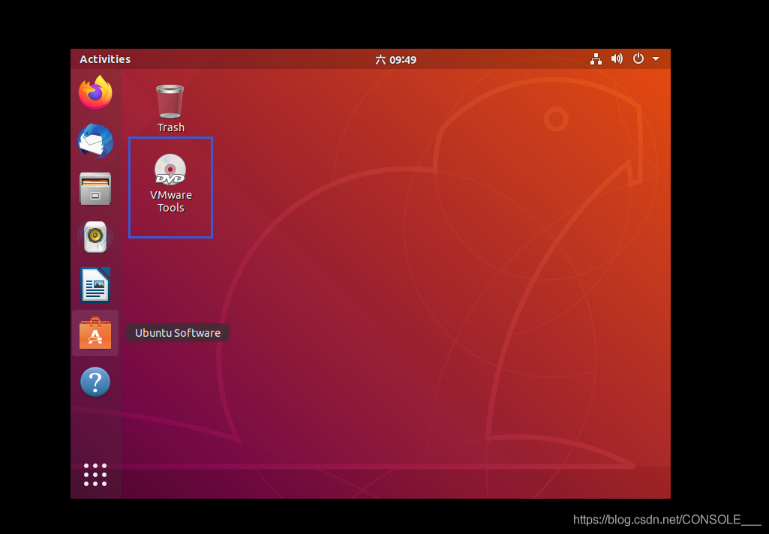Open the clock calendar at 09:49
The width and height of the screenshot is (769, 534).
pyautogui.click(x=396, y=60)
